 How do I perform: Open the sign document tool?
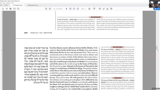(107, 9)
